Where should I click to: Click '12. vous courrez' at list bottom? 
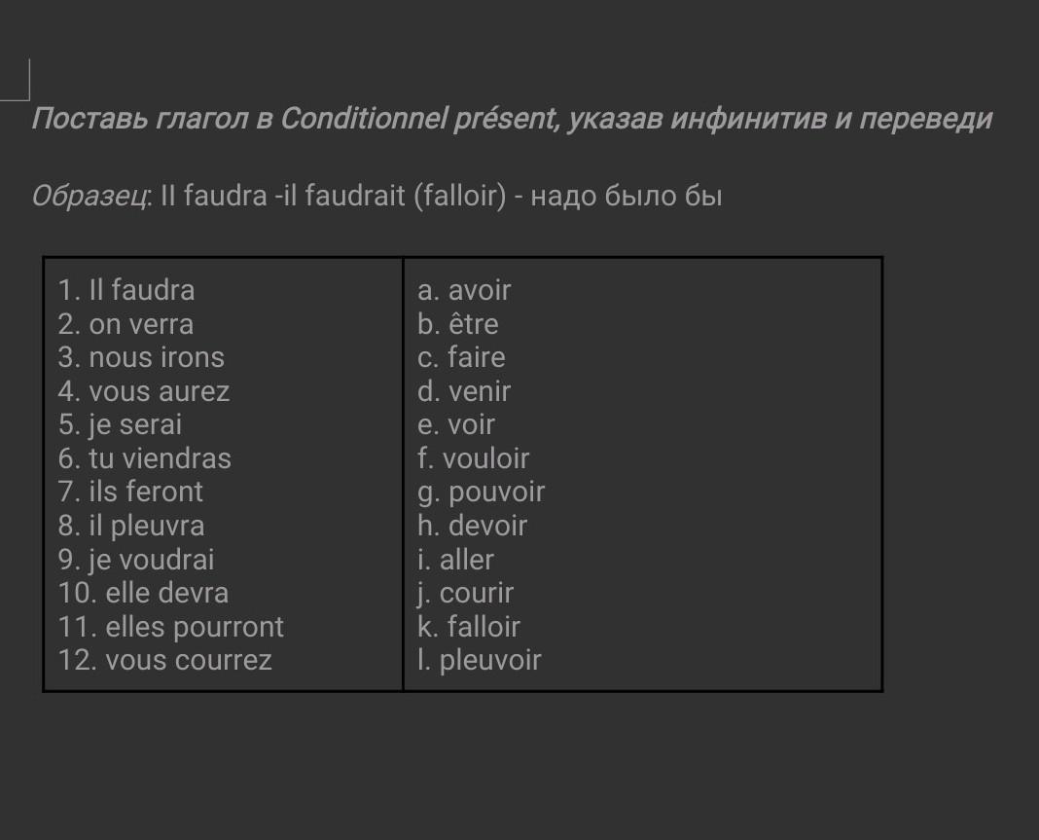pyautogui.click(x=164, y=660)
